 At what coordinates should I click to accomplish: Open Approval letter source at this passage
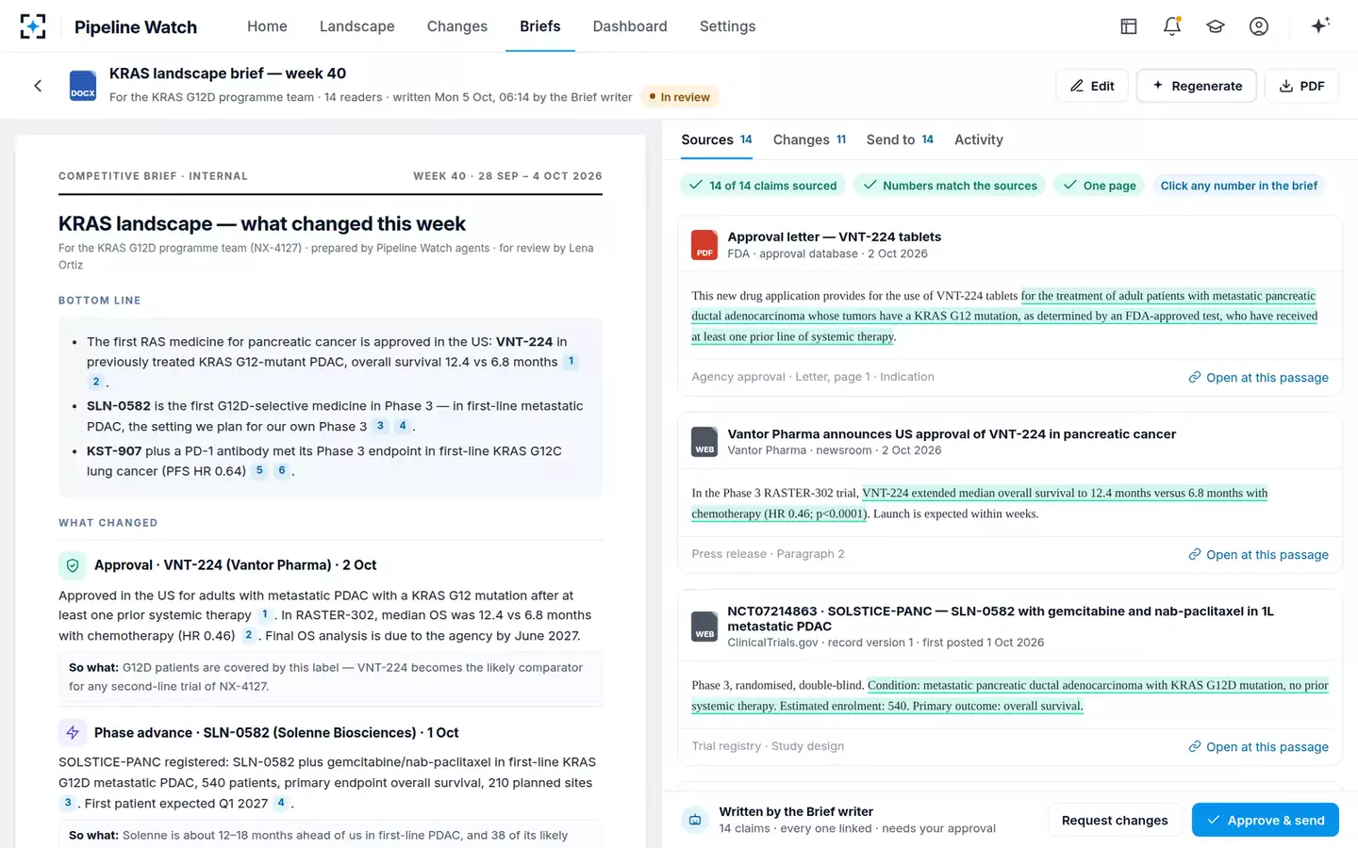click(x=1258, y=378)
